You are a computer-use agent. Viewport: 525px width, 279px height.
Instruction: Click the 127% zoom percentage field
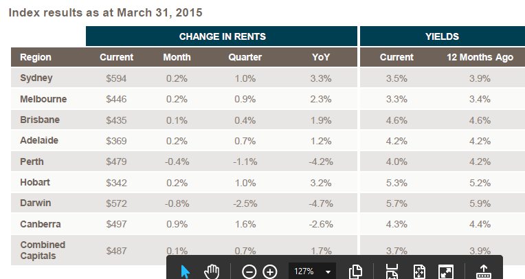304,271
